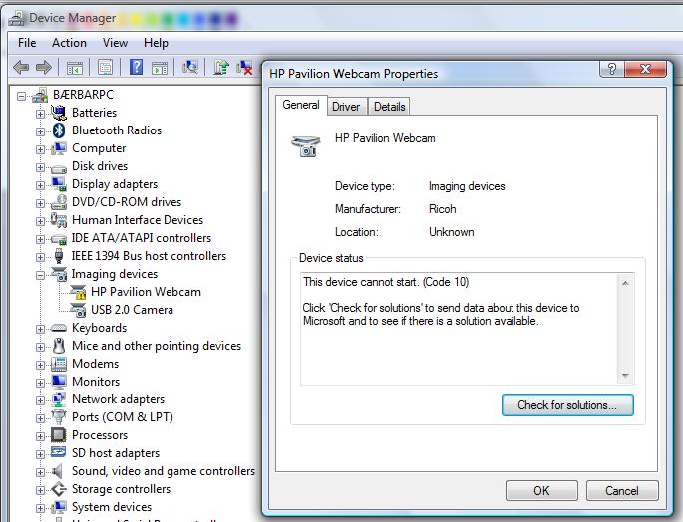Click the Network adapters icon

(x=59, y=399)
